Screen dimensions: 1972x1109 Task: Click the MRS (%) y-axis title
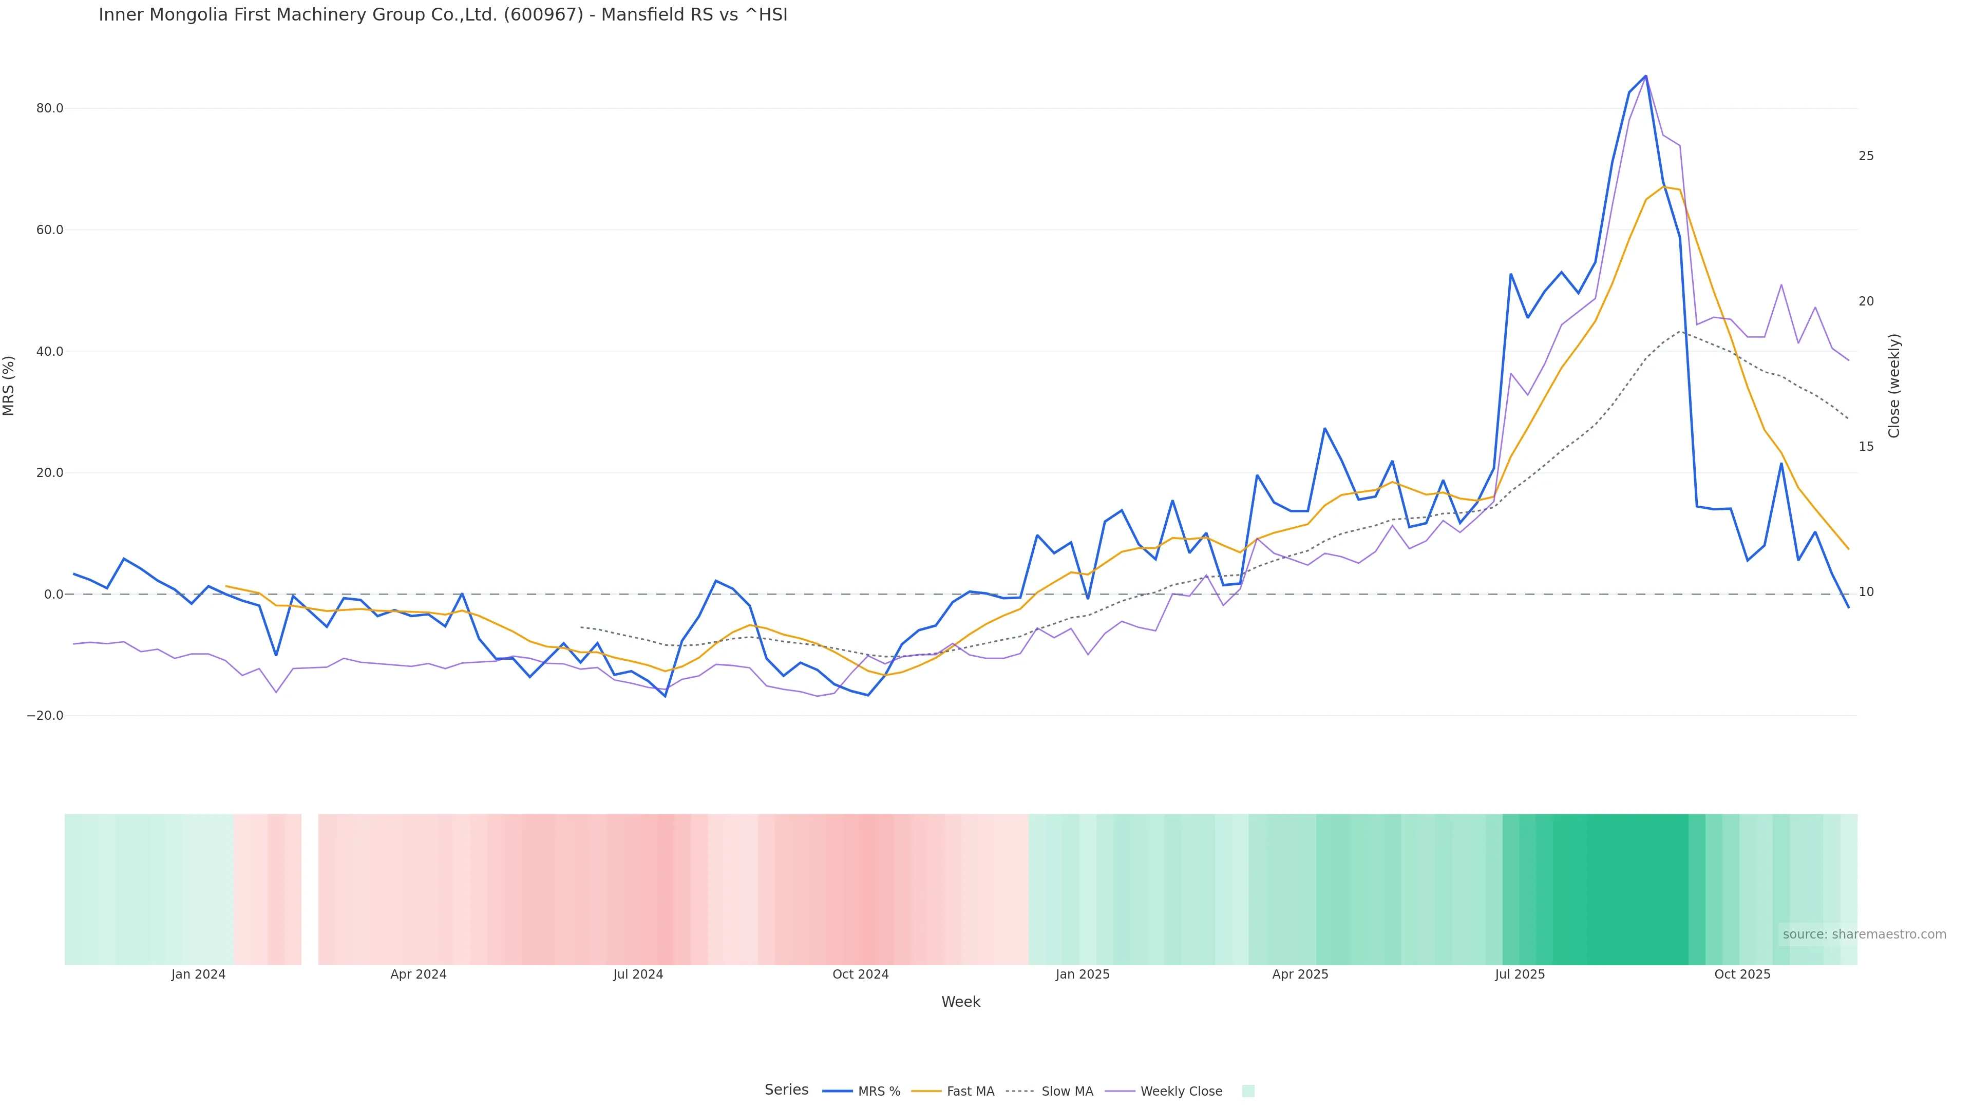9,386
